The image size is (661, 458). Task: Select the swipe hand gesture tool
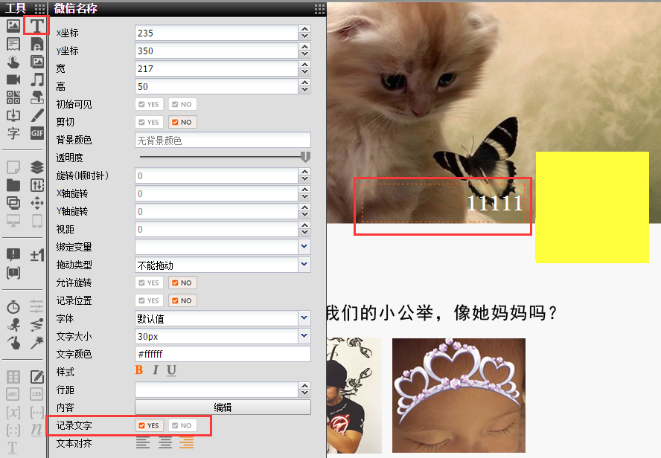[x=13, y=343]
